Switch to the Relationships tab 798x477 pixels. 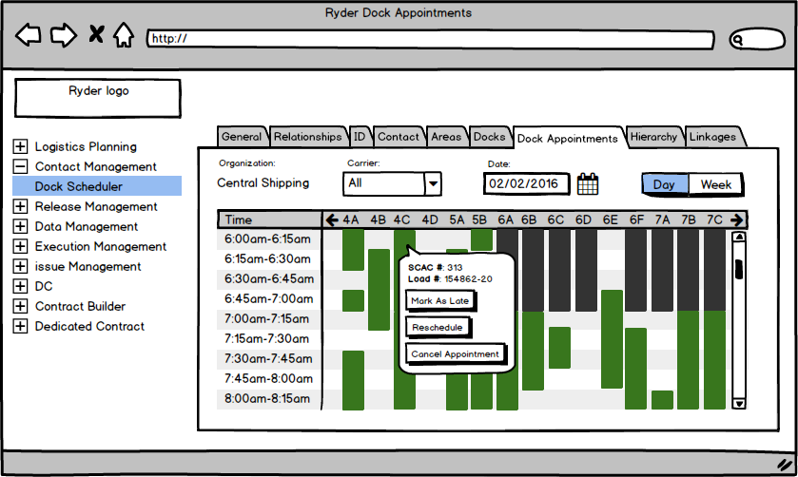(307, 137)
